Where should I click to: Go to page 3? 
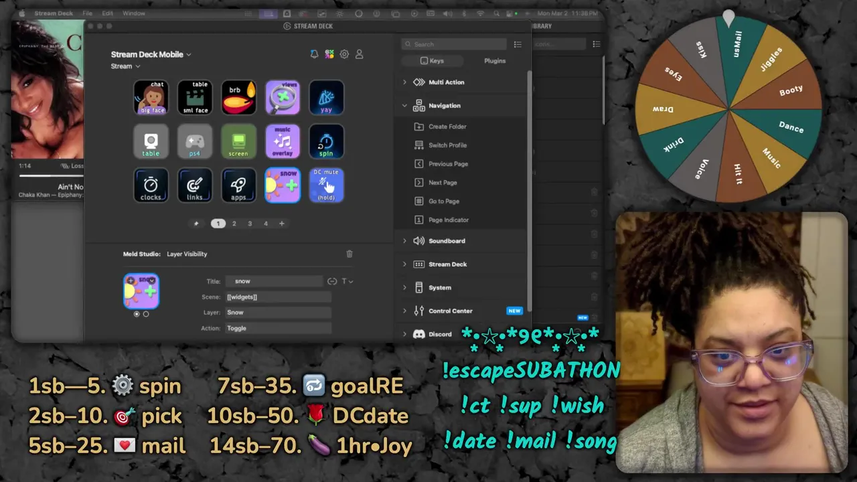point(250,224)
